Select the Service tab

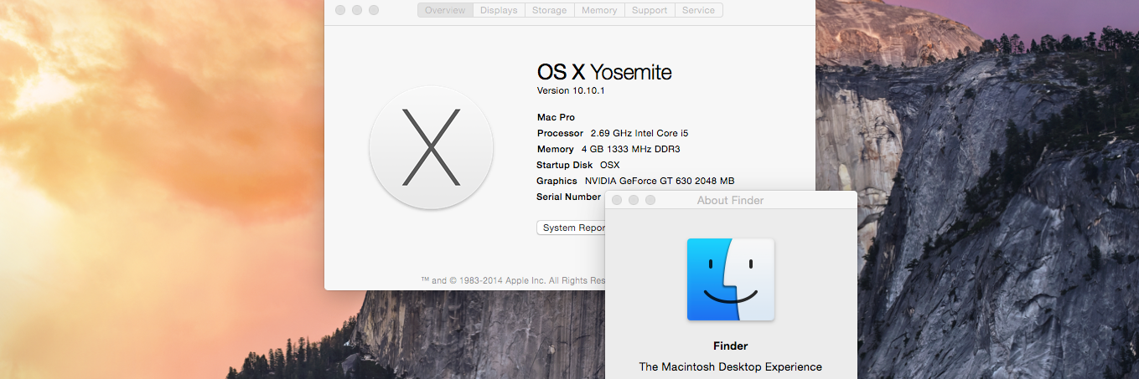[x=698, y=10]
